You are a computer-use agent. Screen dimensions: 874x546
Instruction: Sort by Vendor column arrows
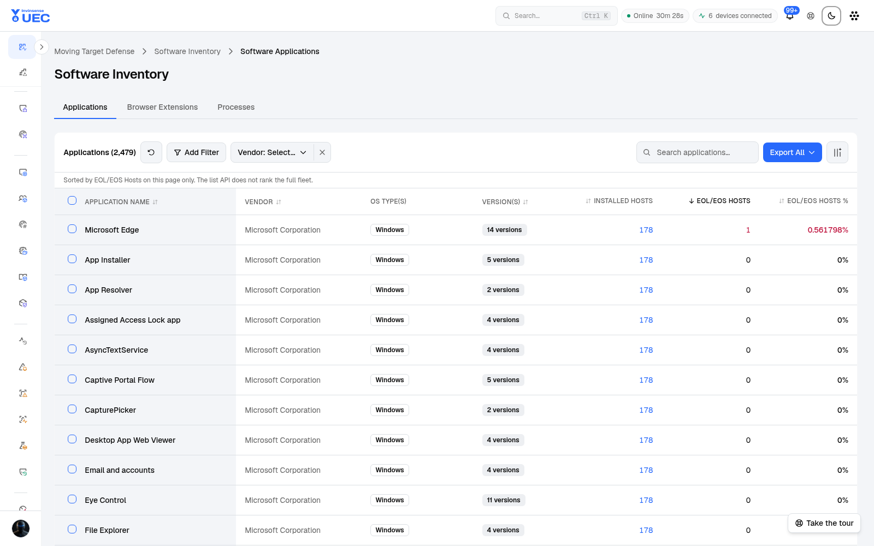[279, 202]
